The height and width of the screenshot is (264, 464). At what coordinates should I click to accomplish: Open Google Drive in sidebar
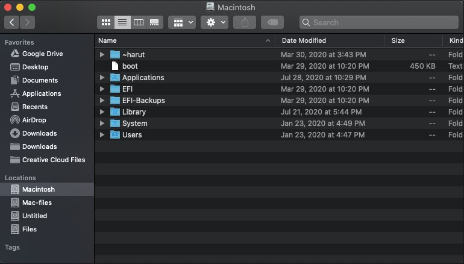pos(42,54)
